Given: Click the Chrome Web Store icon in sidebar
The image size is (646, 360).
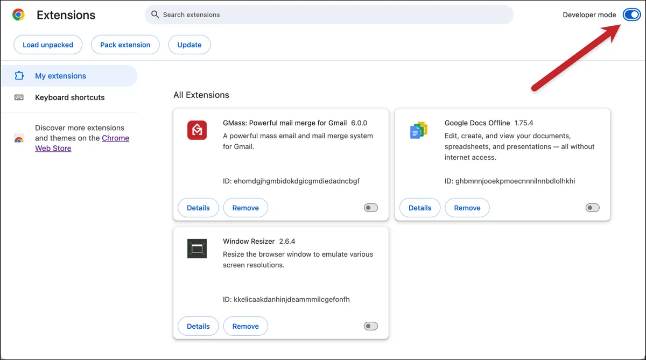Looking at the screenshot, I should click(19, 138).
